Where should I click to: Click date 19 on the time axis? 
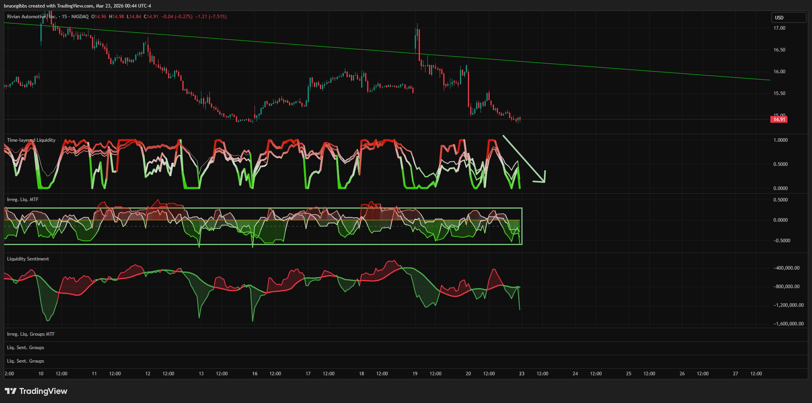[x=415, y=374]
